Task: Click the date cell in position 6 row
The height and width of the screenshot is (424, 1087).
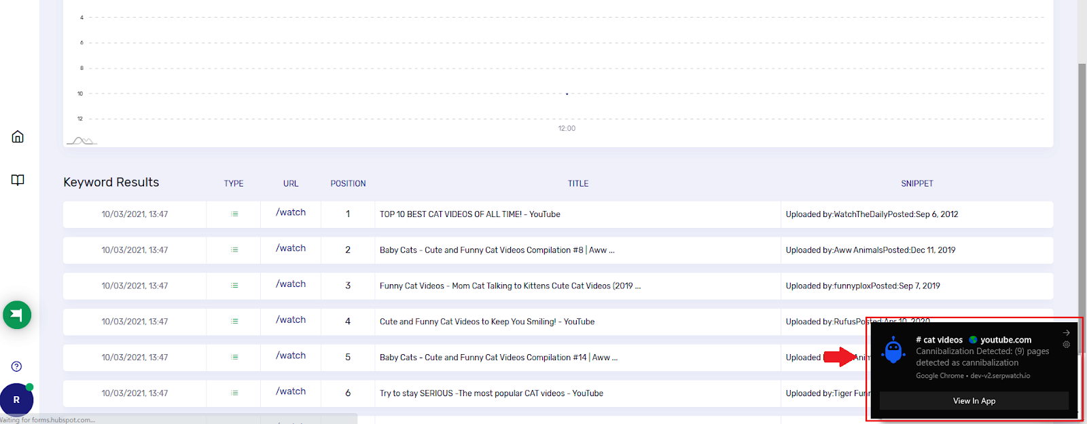Action: click(135, 393)
